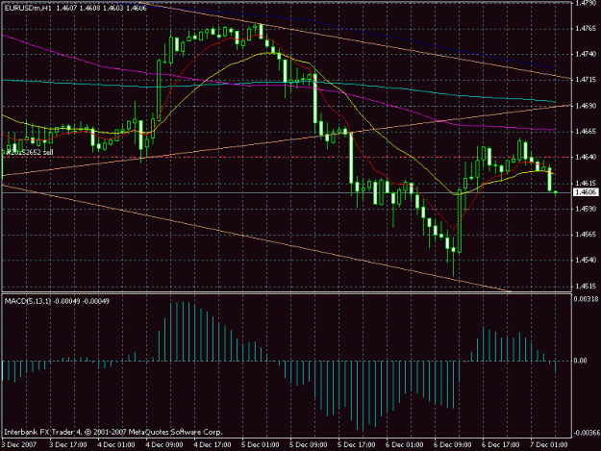Click the 4 Dec 01:00 time label
This screenshot has height=451, width=601.
pos(116,444)
